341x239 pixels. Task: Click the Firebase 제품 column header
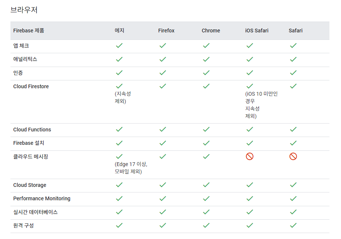tap(28, 31)
